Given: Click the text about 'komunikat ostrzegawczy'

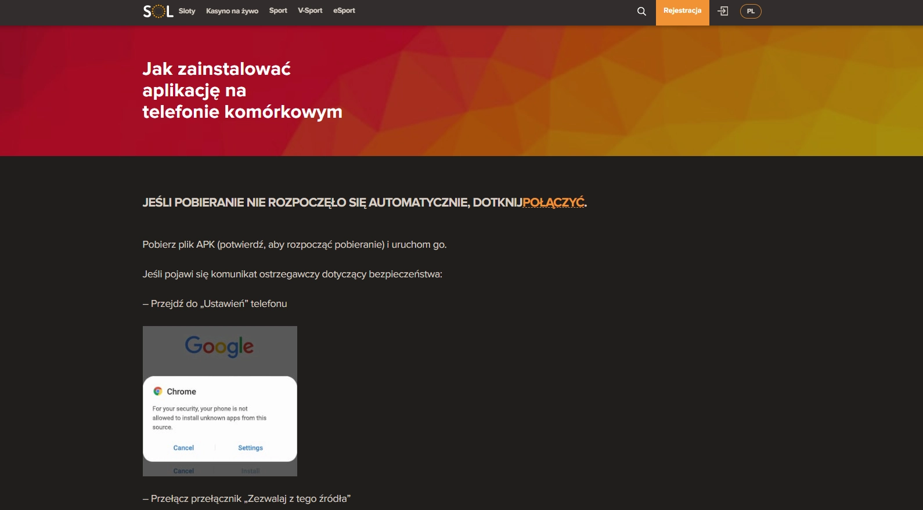Looking at the screenshot, I should click(x=293, y=274).
